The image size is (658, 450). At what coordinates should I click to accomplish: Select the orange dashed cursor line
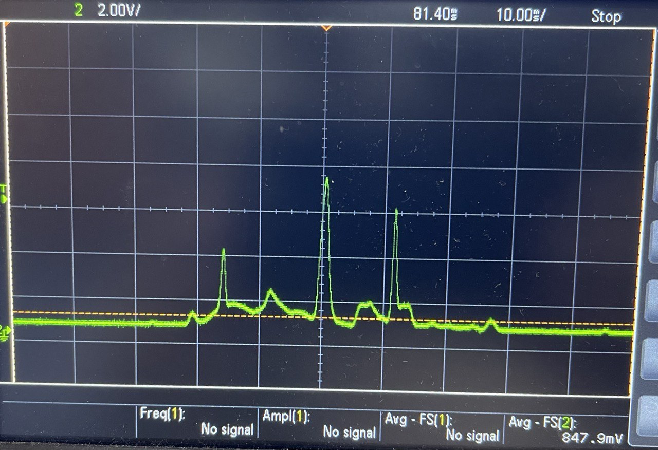tap(323, 318)
